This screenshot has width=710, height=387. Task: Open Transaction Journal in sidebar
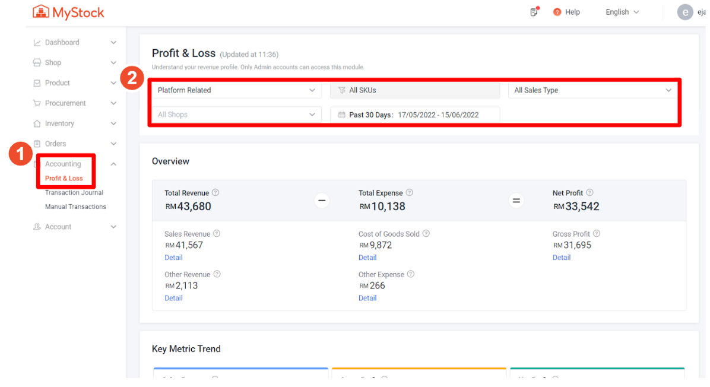tap(74, 192)
